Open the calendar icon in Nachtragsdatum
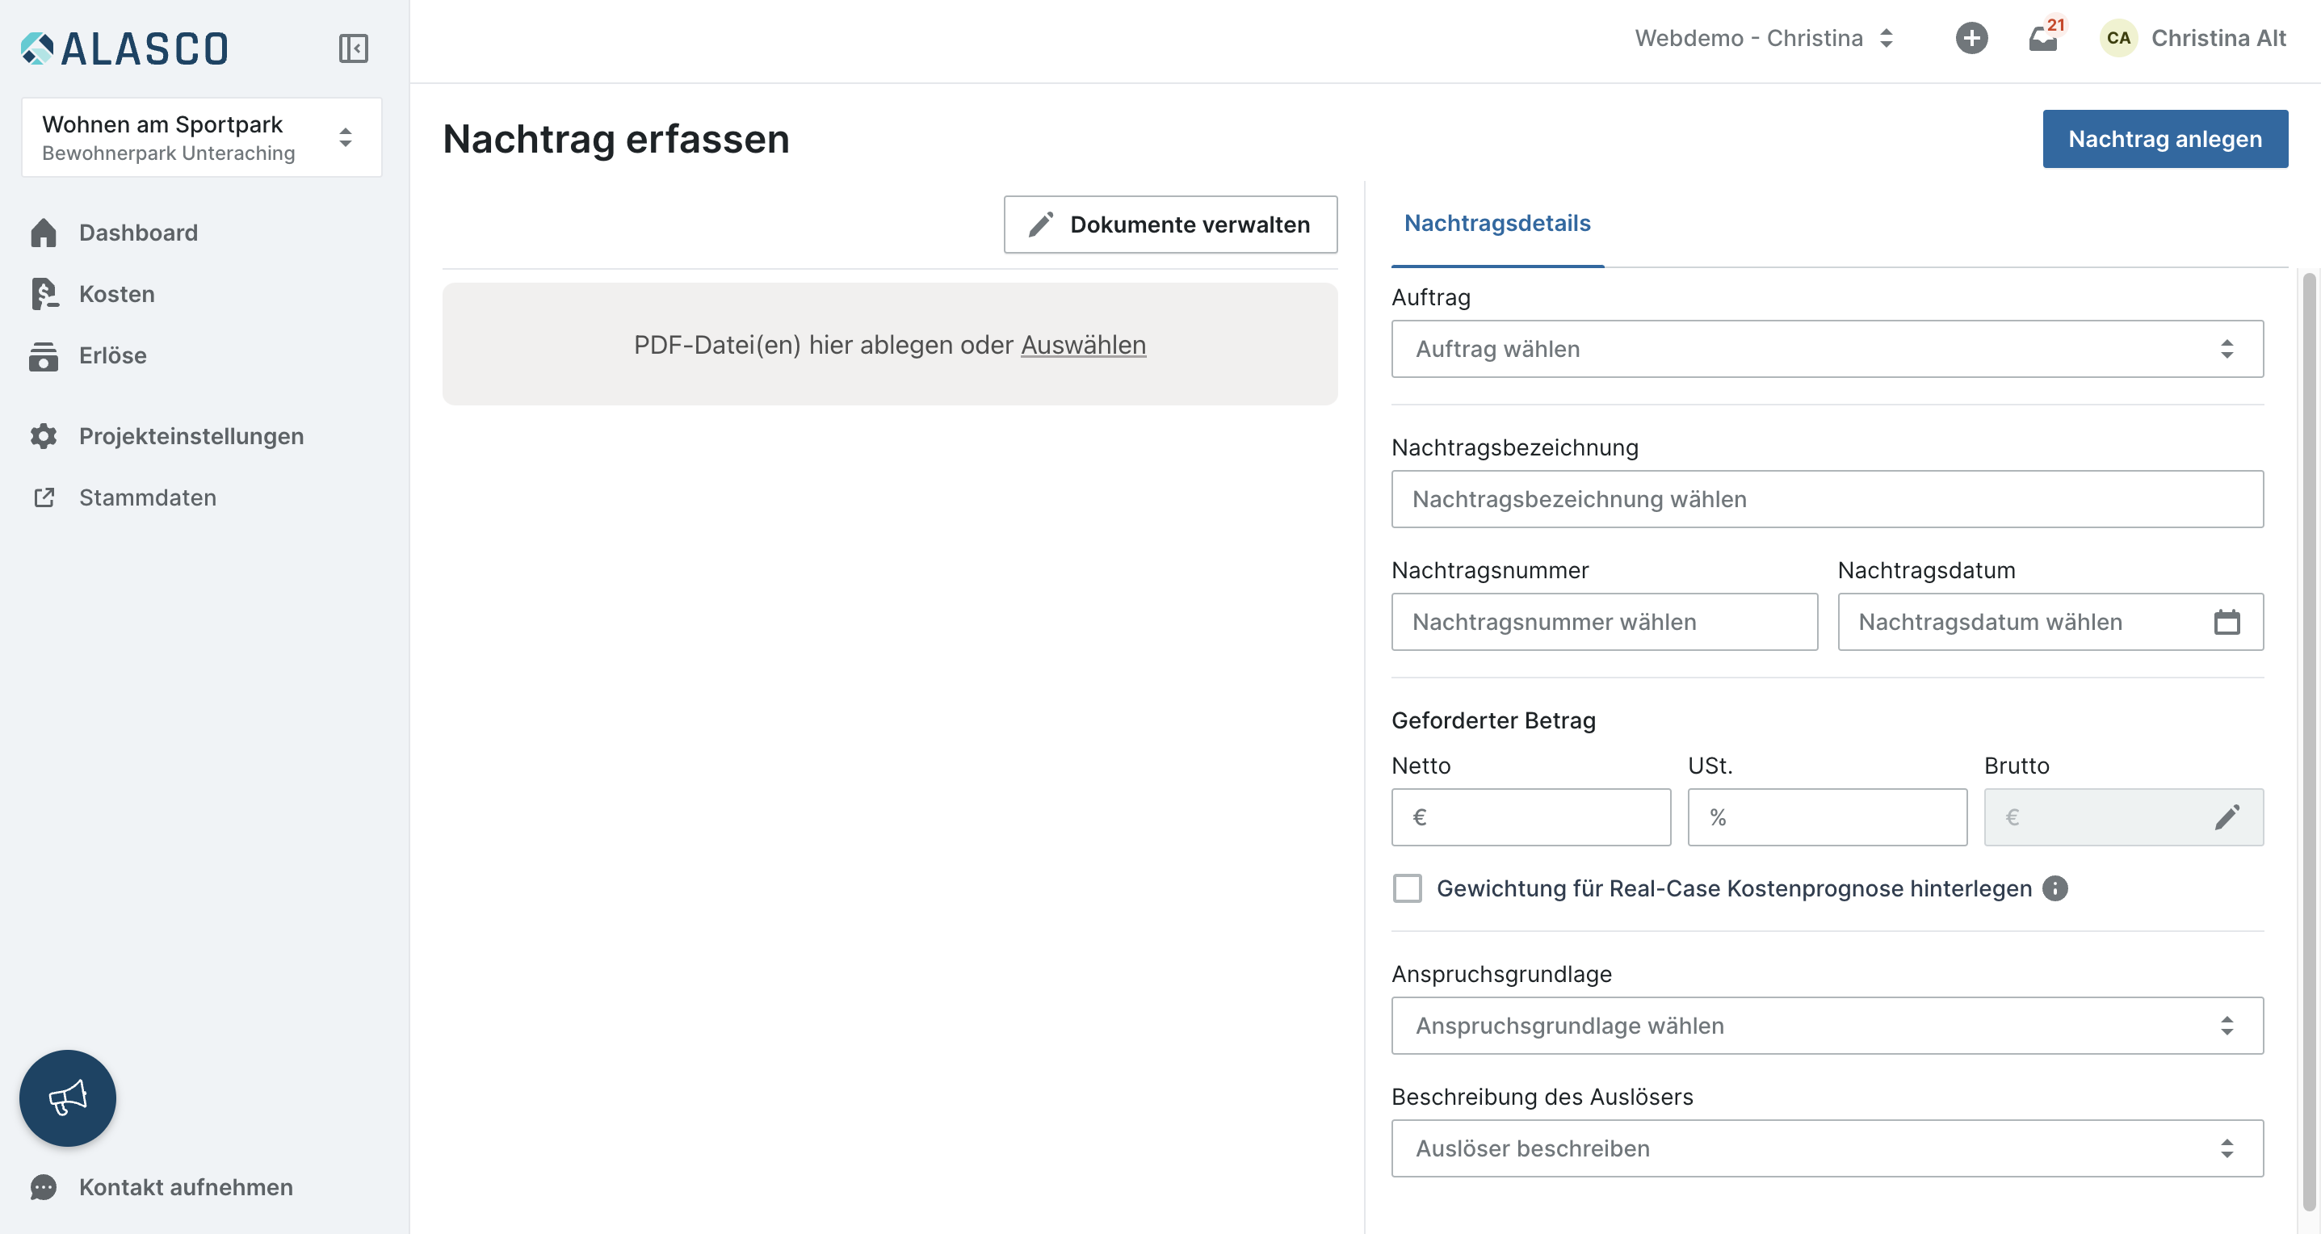This screenshot has width=2321, height=1234. 2227,622
